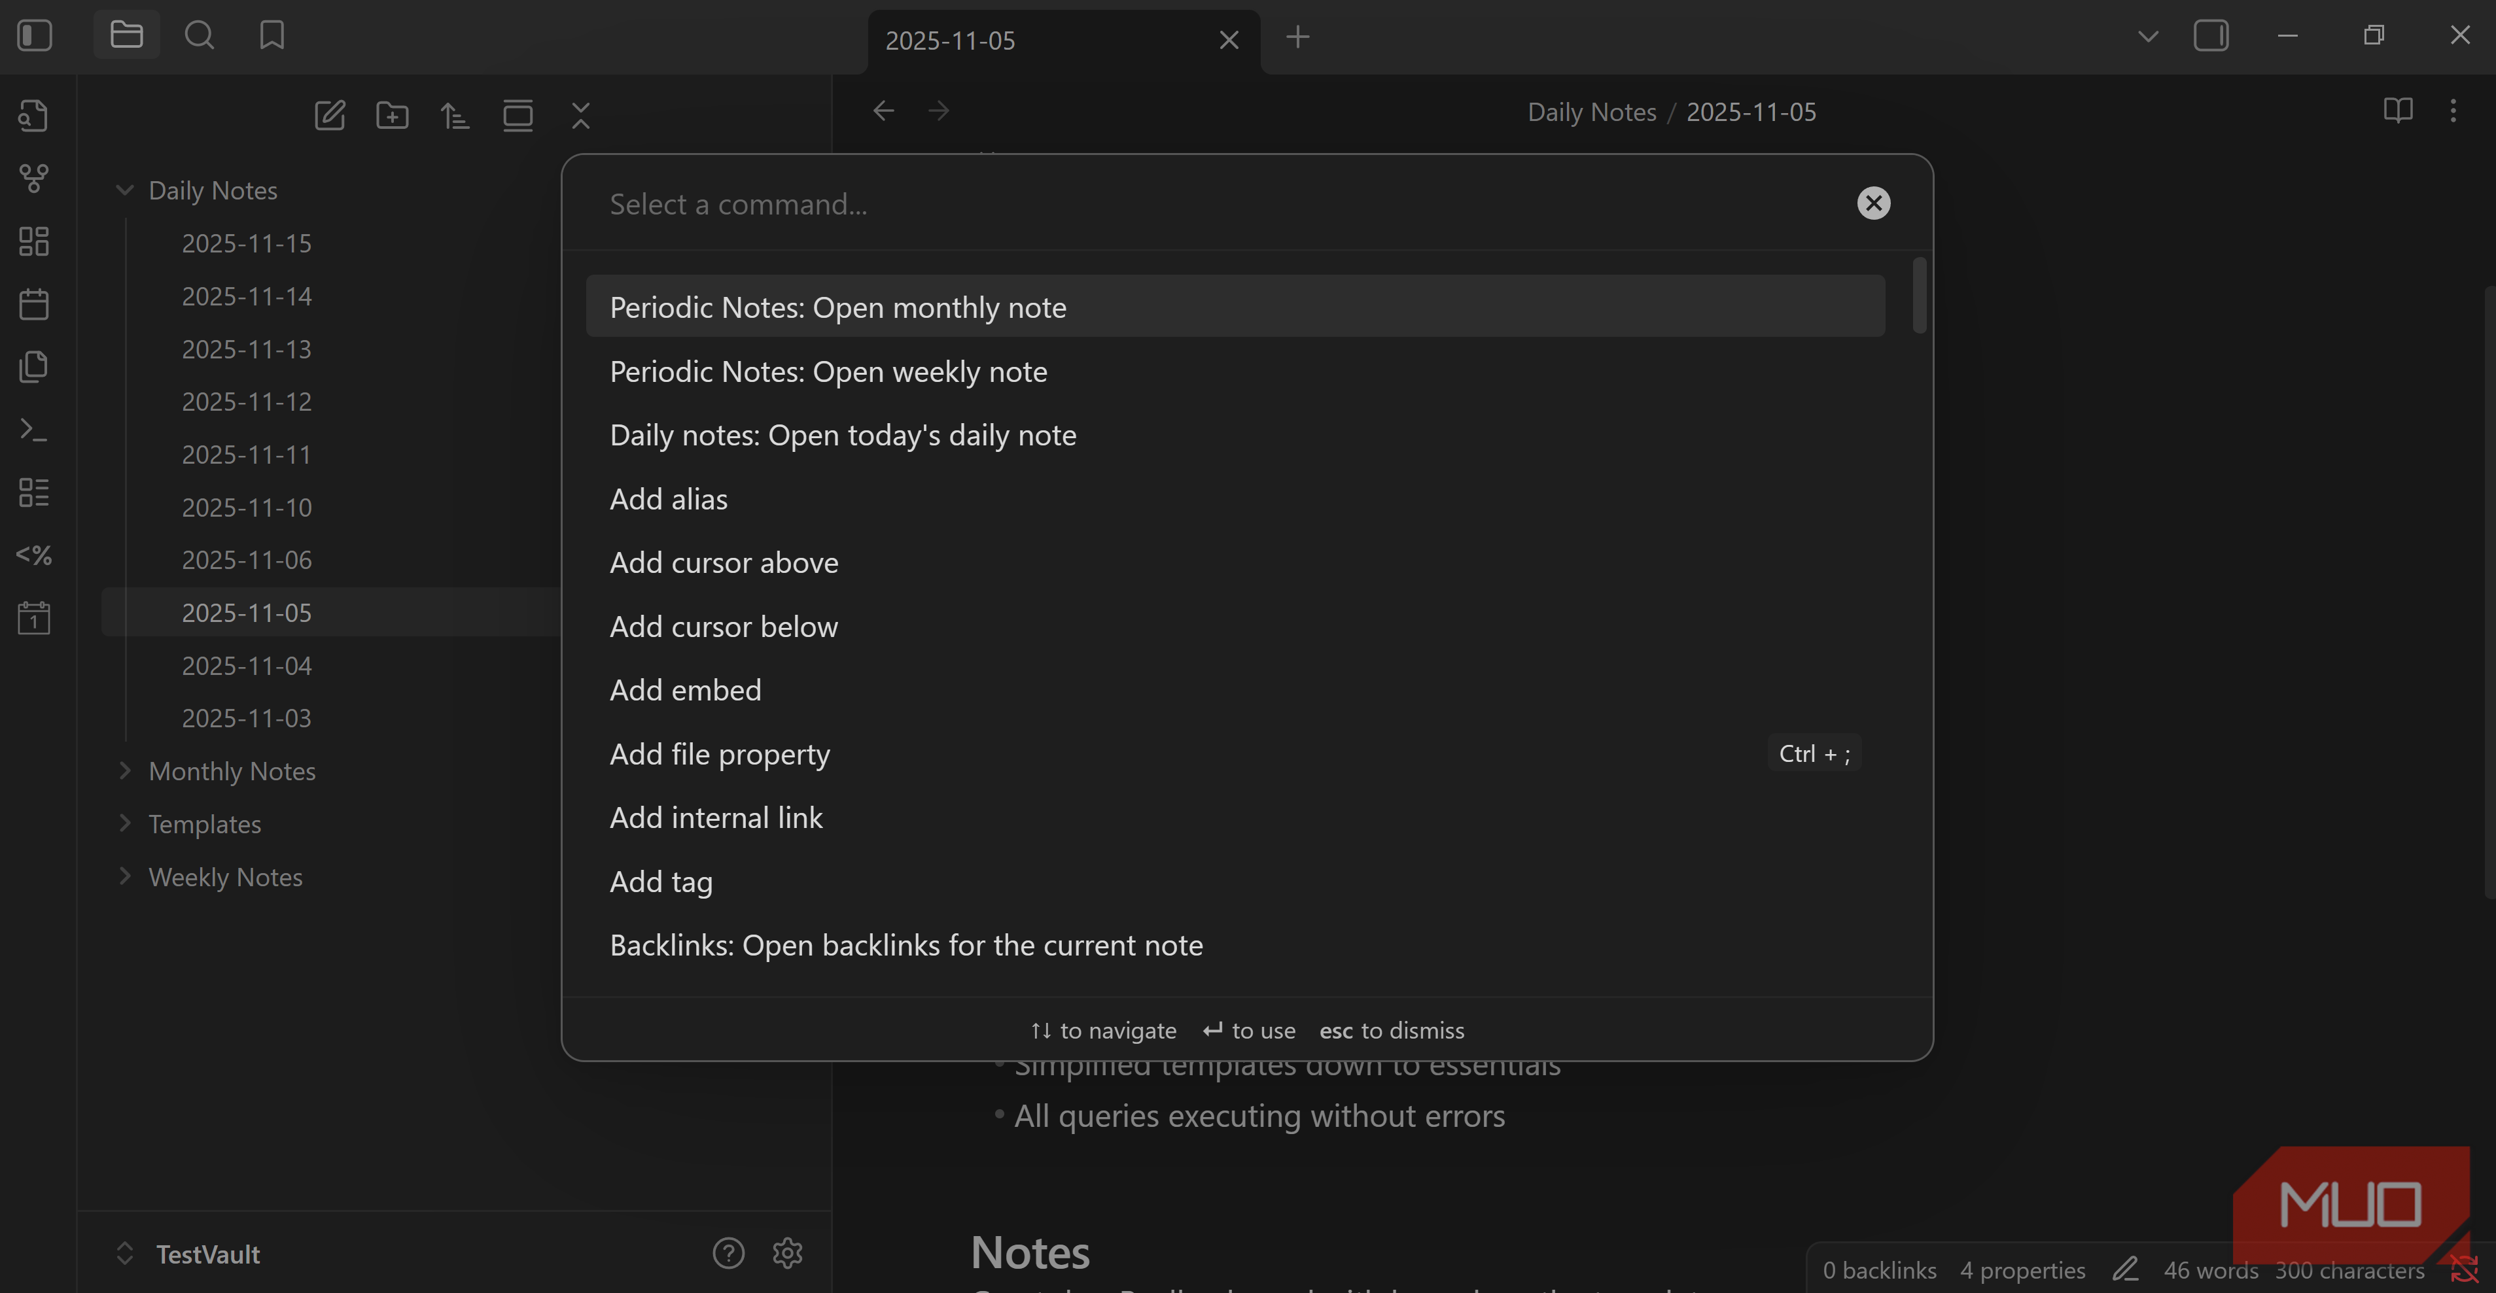The height and width of the screenshot is (1293, 2496).
Task: Open the file explorer folder tab
Action: coord(127,36)
